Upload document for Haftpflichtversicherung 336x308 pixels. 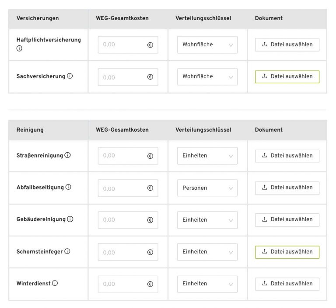(x=287, y=45)
